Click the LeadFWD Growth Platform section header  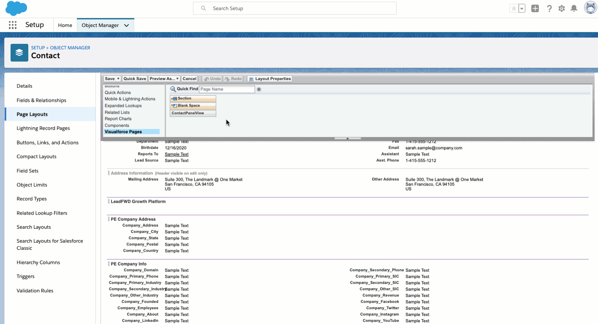(x=138, y=201)
